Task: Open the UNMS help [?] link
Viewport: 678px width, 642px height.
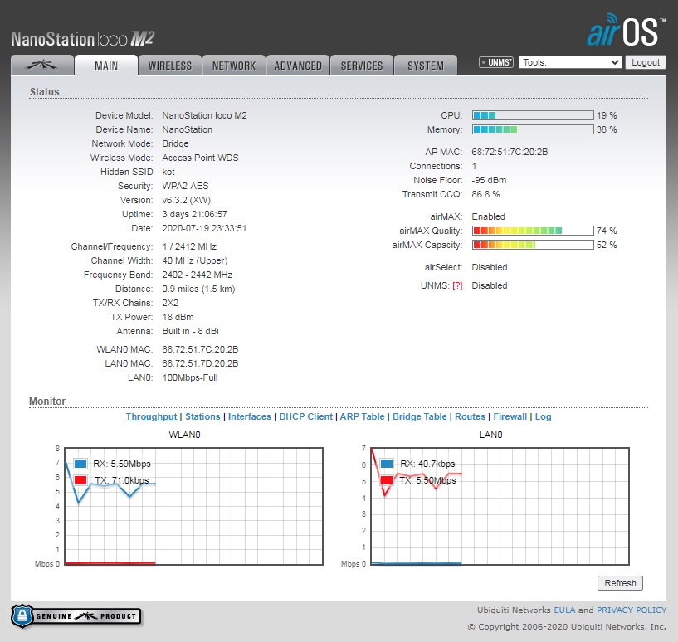Action: tap(457, 286)
